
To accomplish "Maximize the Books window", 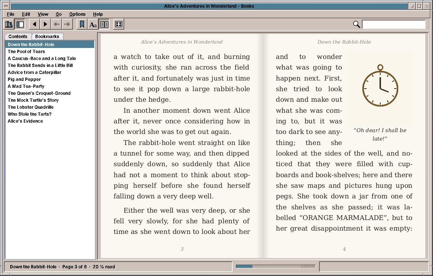I will (x=419, y=6).
